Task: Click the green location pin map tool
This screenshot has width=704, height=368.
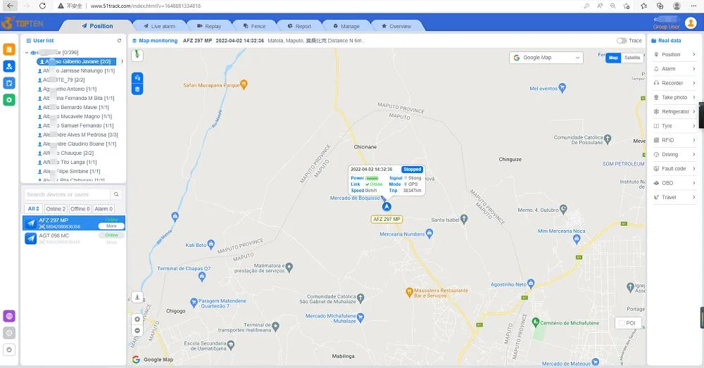Action: click(137, 55)
